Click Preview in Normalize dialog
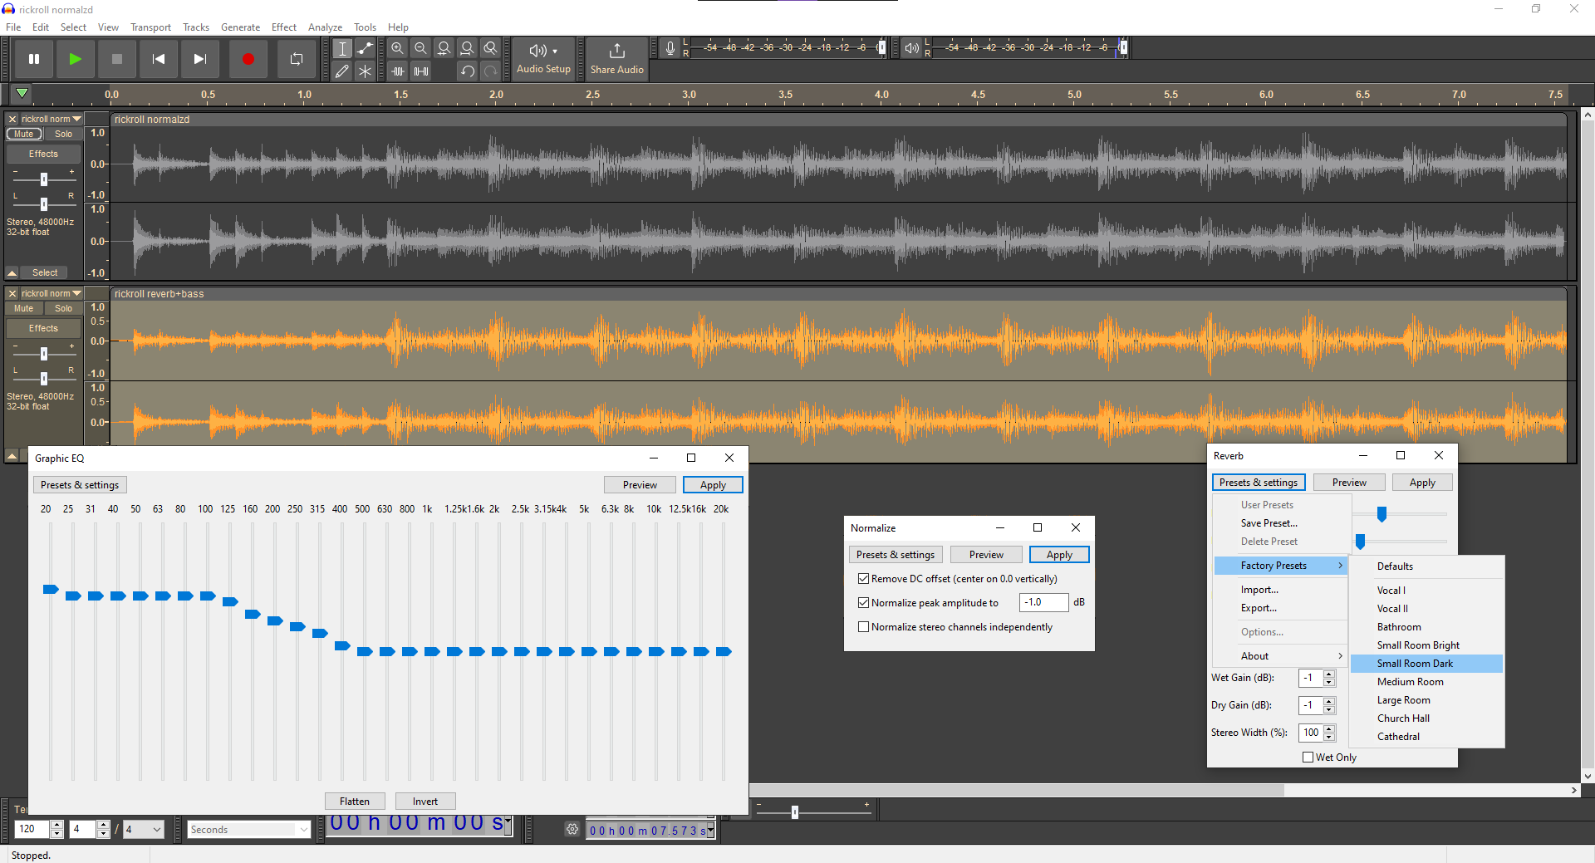 986,555
